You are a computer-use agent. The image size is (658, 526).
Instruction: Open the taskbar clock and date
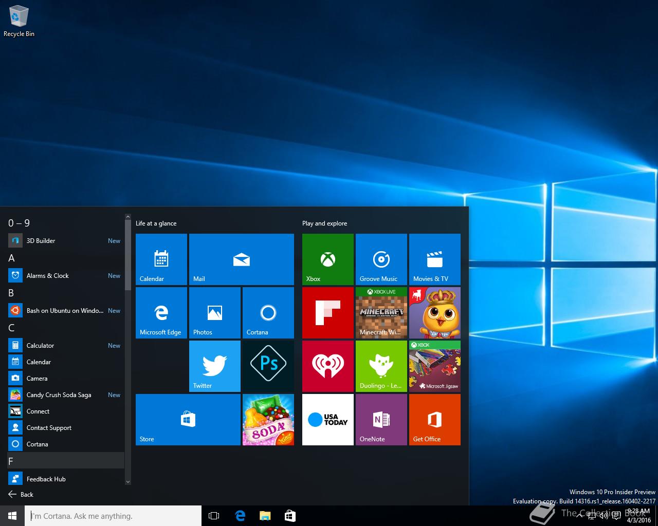tap(638, 516)
